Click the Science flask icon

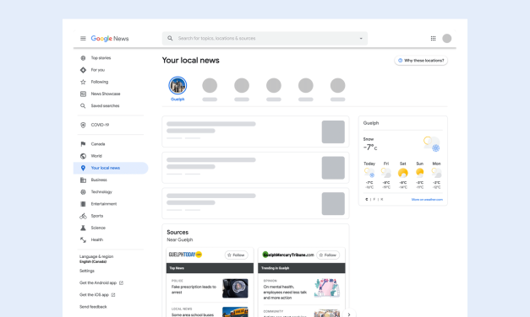pyautogui.click(x=83, y=228)
